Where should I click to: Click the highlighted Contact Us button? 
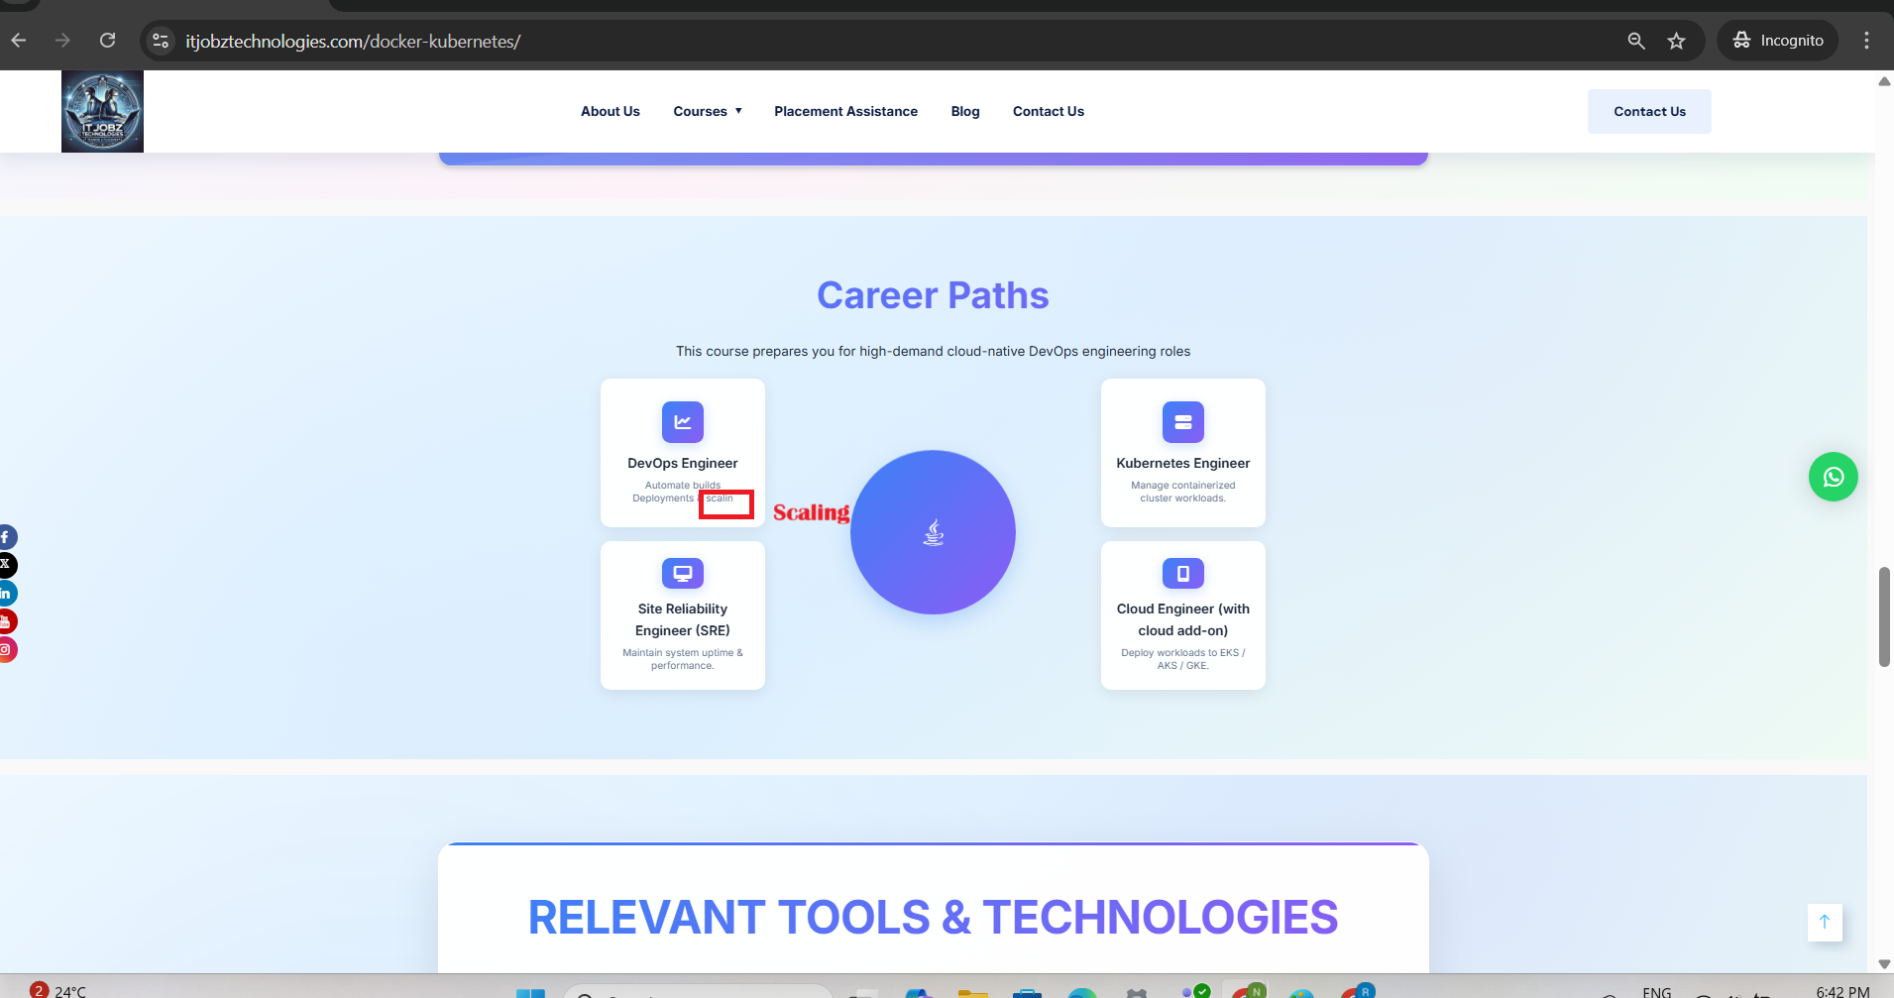[x=1648, y=112]
